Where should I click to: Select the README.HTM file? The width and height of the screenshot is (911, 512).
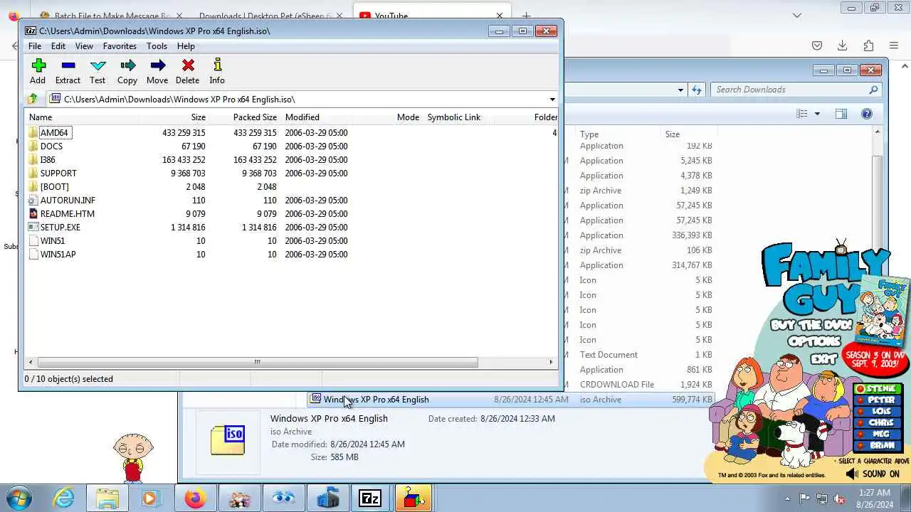coord(67,214)
